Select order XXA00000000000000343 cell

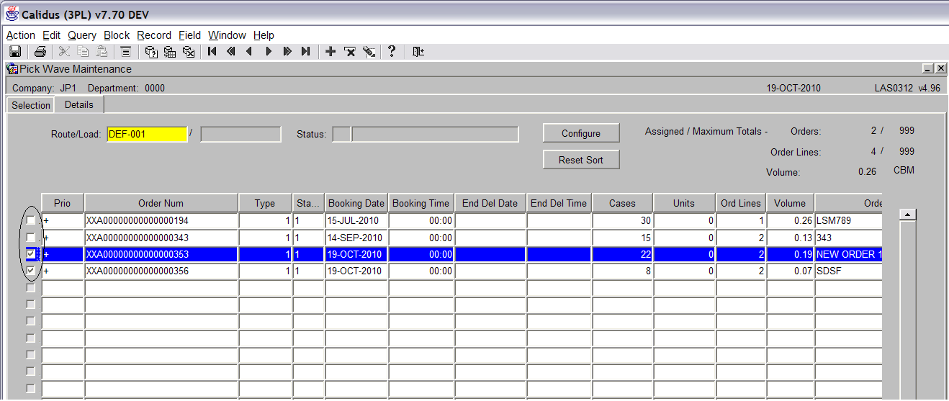coord(161,237)
